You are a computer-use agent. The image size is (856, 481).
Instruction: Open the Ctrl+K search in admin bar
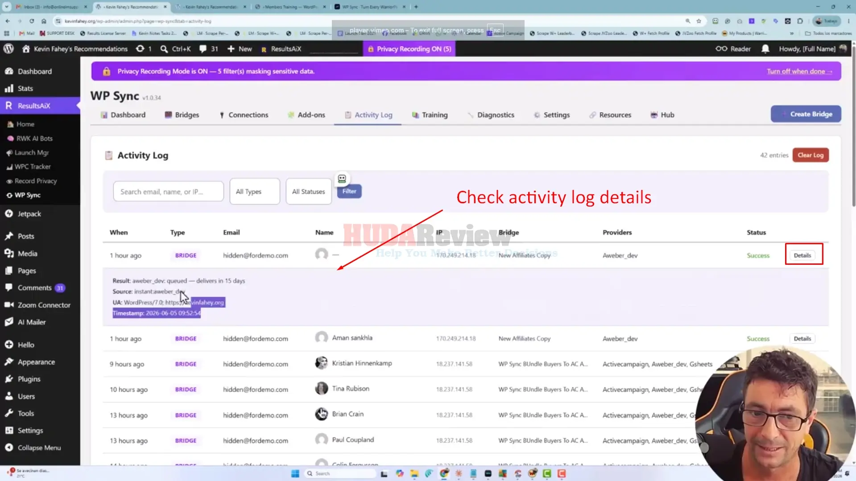(176, 49)
